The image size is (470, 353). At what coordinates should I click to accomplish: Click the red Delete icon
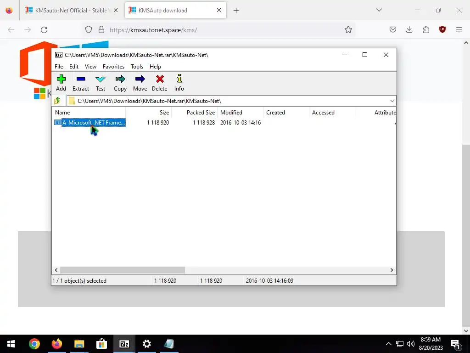159,83
